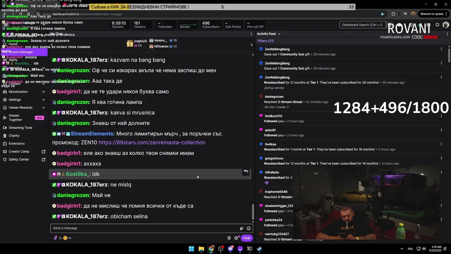Click the Bitrate stat graph
Viewport: 451px width, 254px height.
187,25
